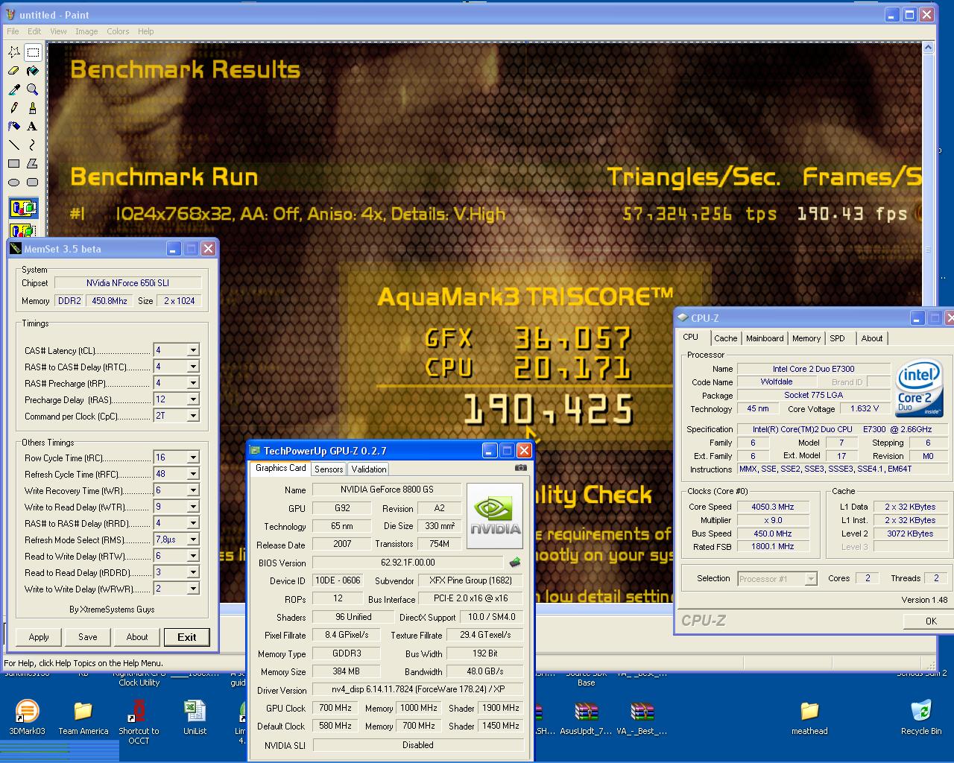Open the Team America folder icon
Viewport: 954px width, 763px height.
pyautogui.click(x=83, y=718)
